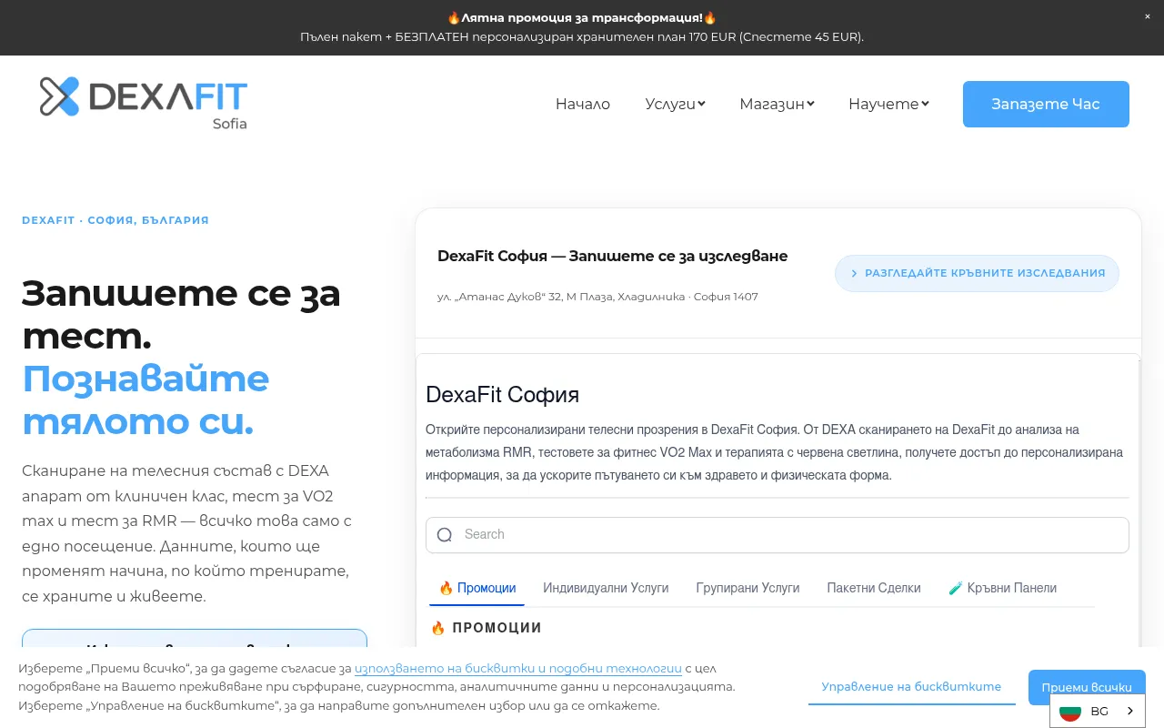This screenshot has width=1164, height=728.
Task: Open the Групирани Услуги tab
Action: coord(748,588)
